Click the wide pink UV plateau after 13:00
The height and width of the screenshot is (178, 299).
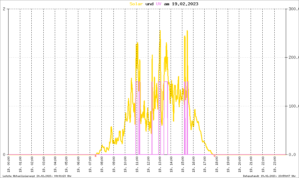(166, 82)
